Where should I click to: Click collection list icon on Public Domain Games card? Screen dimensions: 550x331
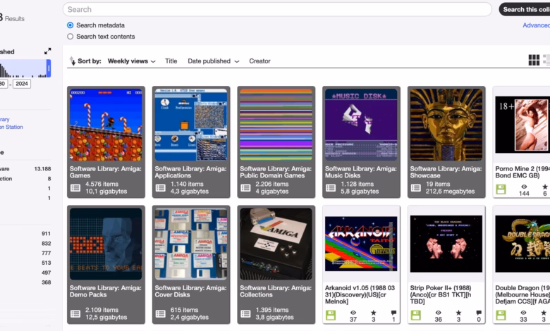pyautogui.click(x=245, y=188)
